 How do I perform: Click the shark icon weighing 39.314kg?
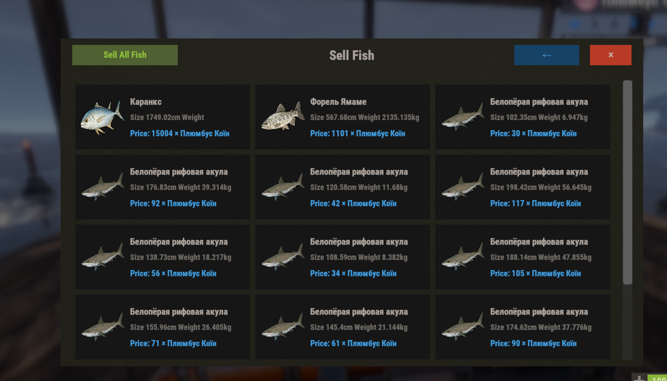click(x=103, y=187)
